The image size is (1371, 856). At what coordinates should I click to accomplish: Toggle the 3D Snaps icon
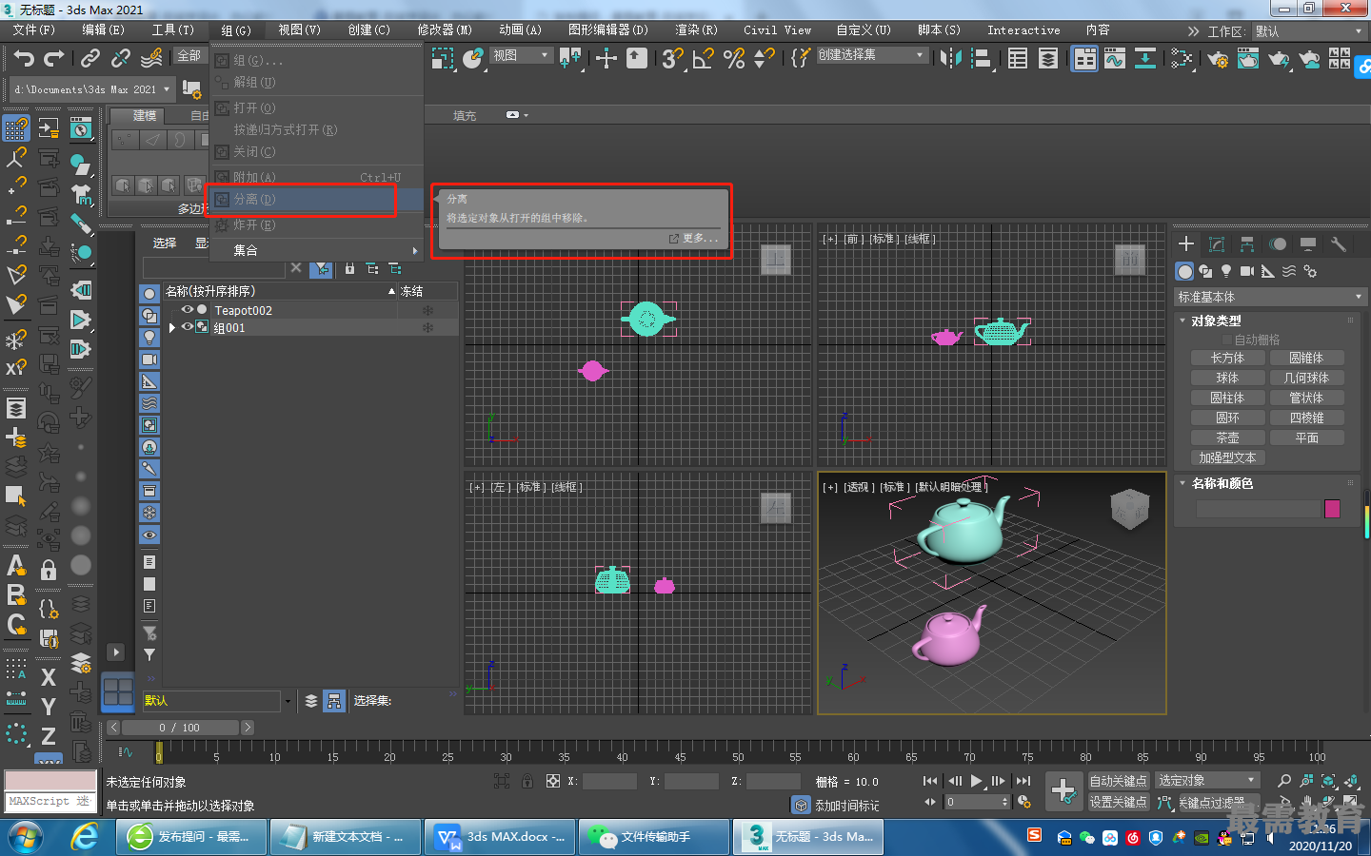(x=673, y=59)
